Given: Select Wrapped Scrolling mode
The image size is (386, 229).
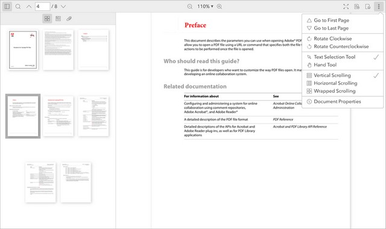Looking at the screenshot, I should click(343, 91).
